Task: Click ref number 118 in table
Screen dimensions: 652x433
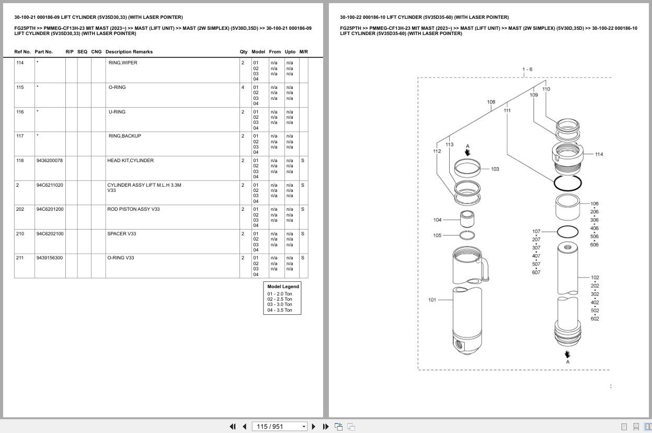Action: click(20, 161)
